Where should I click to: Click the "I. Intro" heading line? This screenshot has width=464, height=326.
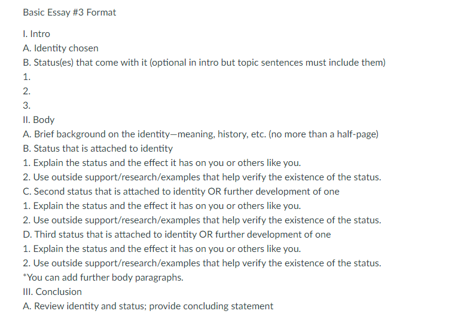pos(36,34)
